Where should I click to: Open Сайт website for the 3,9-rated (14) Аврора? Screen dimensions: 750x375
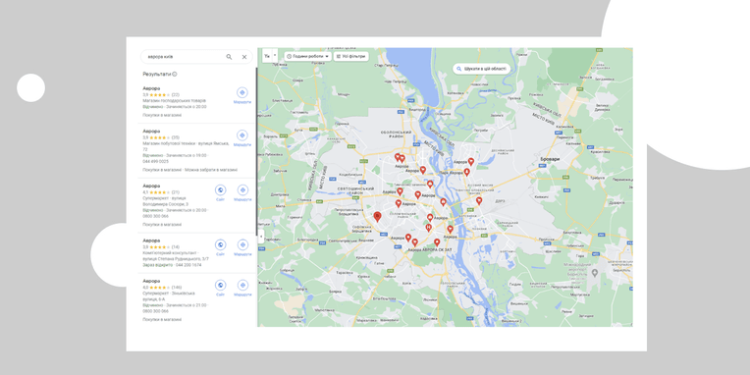pos(221,247)
